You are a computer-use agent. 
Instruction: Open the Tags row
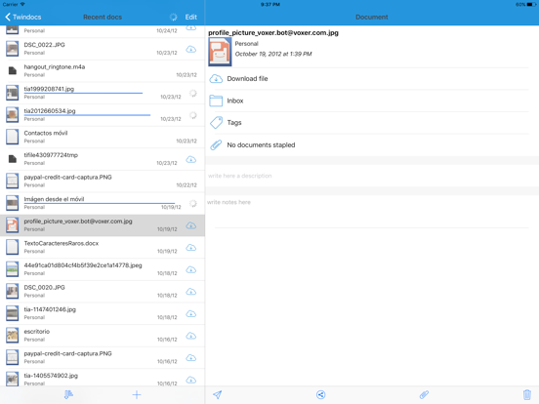pyautogui.click(x=368, y=123)
